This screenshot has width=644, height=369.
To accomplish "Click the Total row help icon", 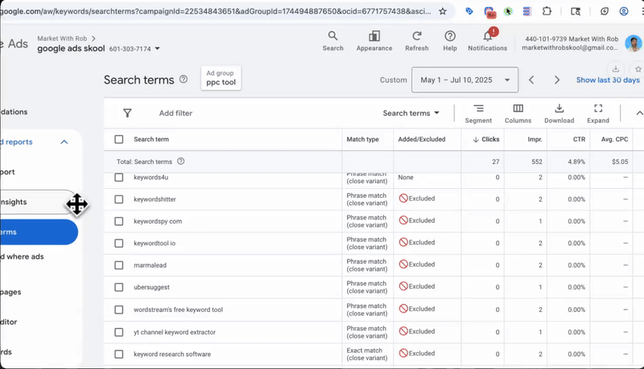I will [x=180, y=161].
